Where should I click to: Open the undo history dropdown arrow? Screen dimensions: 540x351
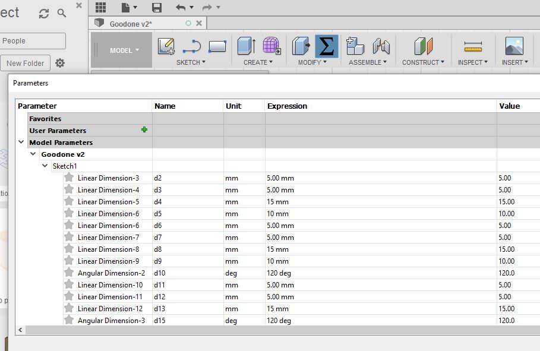[x=192, y=7]
